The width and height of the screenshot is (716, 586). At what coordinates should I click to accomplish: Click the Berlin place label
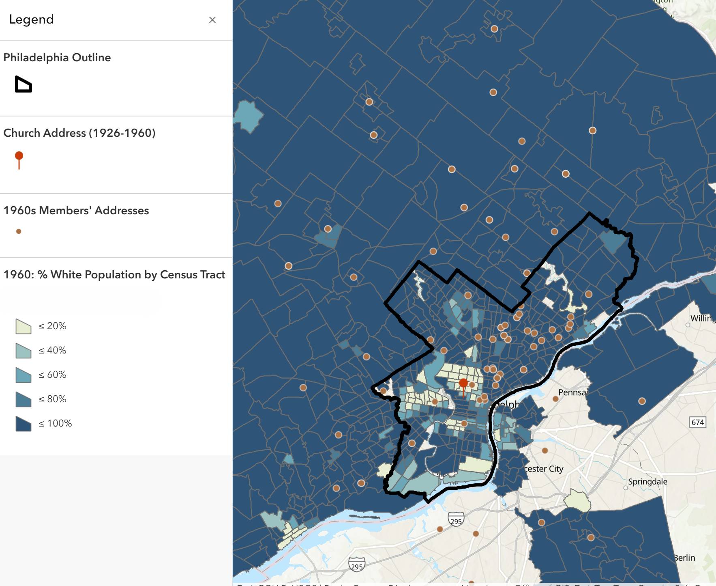coord(684,558)
